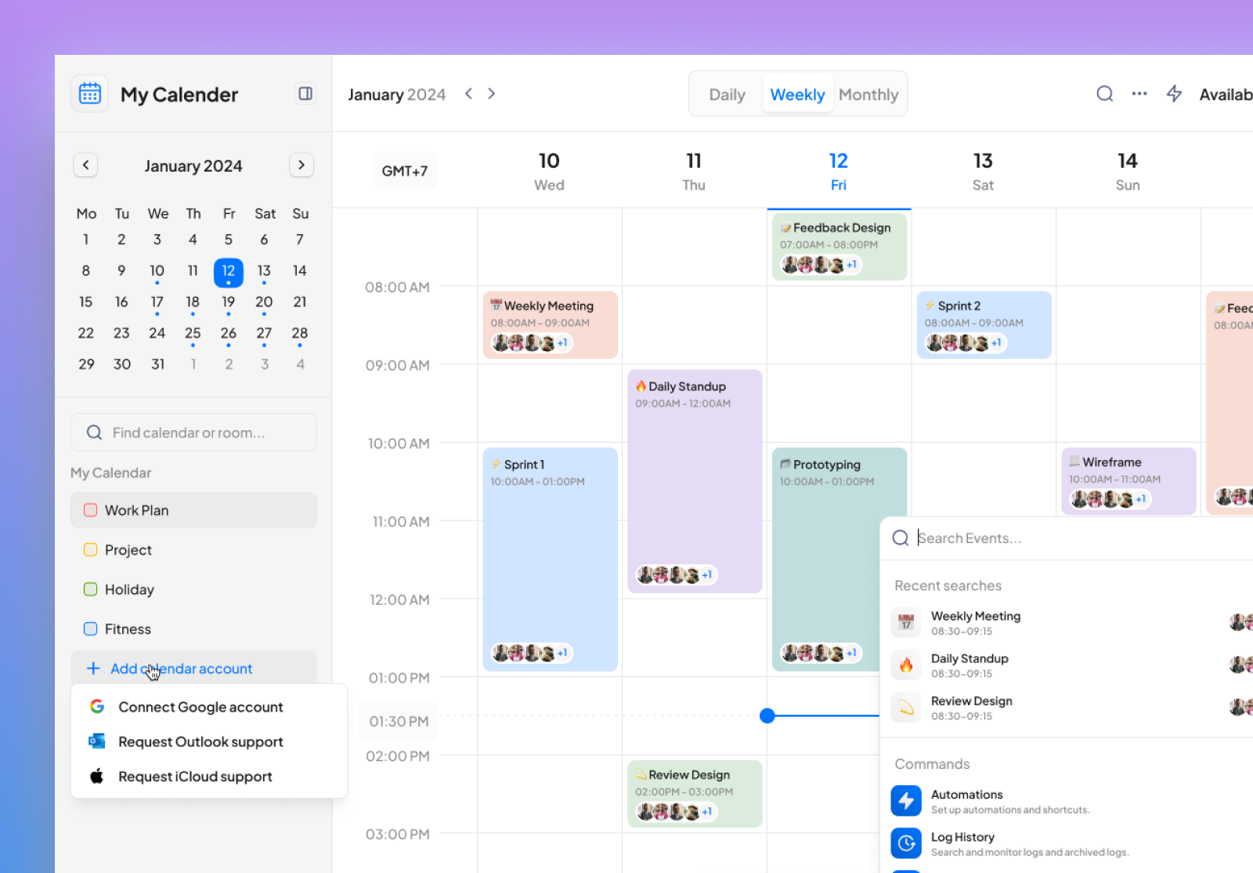Image resolution: width=1253 pixels, height=873 pixels.
Task: Switch to the Daily view tab
Action: point(727,93)
